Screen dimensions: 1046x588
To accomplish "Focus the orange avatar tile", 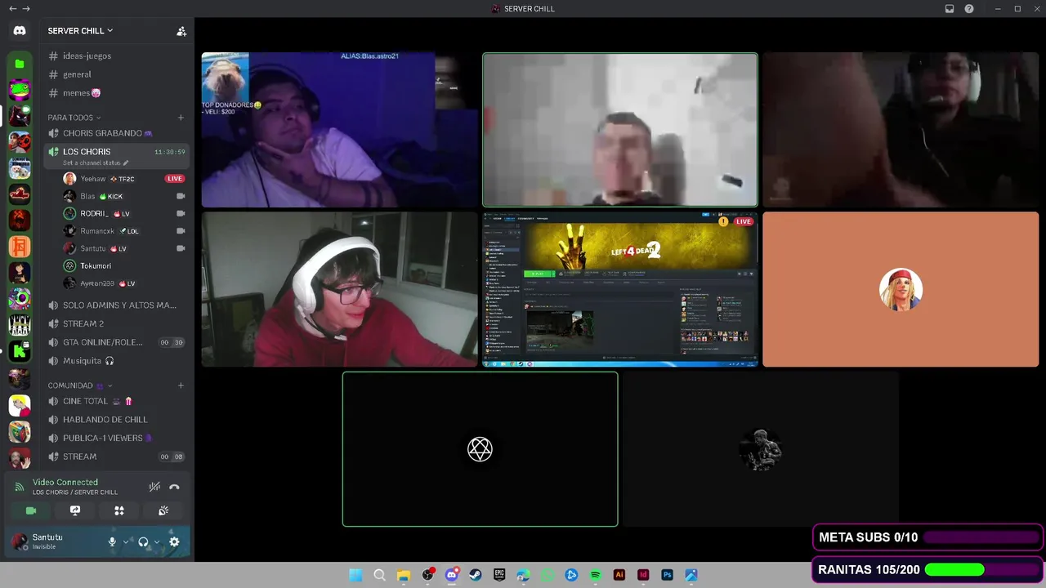I will [x=901, y=289].
